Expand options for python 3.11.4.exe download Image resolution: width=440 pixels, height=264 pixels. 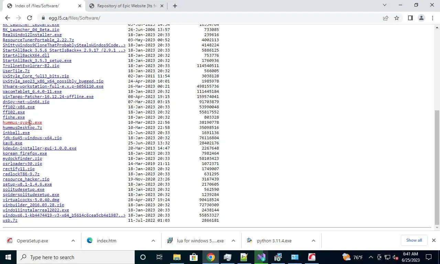coord(313,241)
